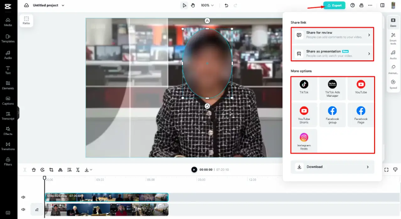The image size is (401, 219).
Task: Share to TikTok Ads Manager
Action: coord(332,88)
